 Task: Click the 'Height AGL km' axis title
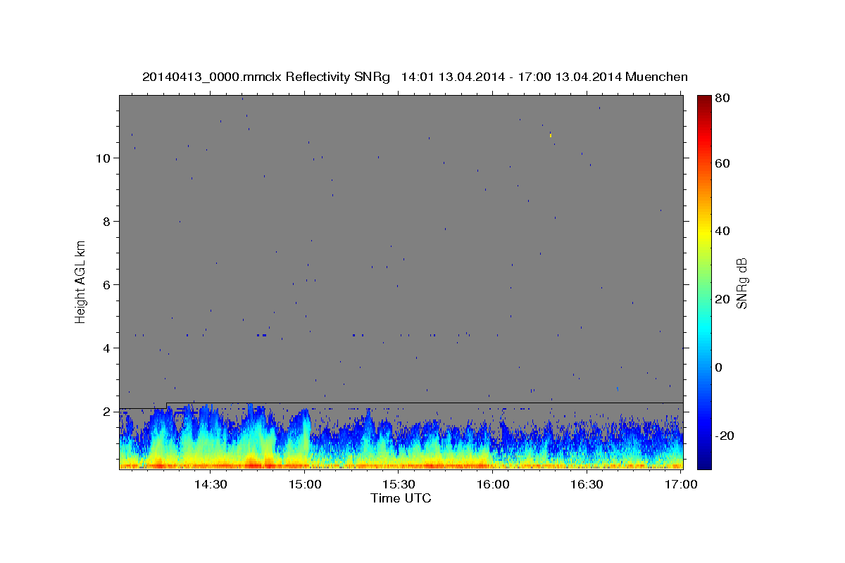point(81,282)
